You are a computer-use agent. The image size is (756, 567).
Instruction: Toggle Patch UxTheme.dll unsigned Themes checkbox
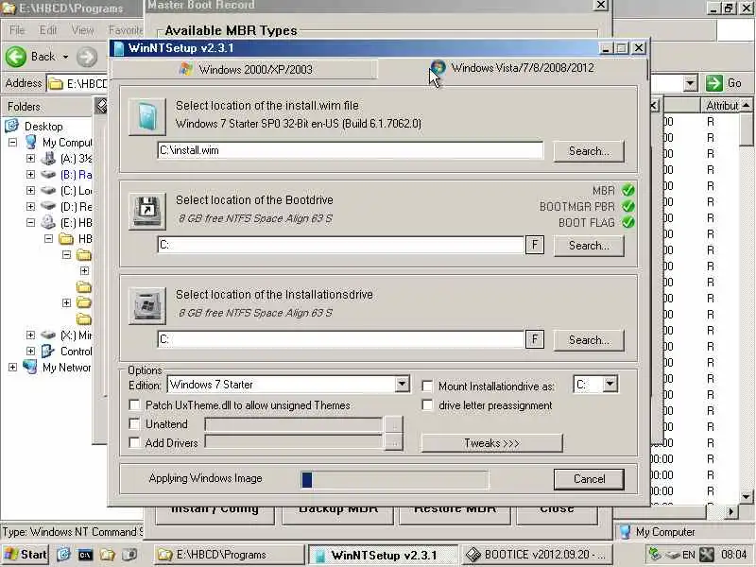pyautogui.click(x=134, y=405)
